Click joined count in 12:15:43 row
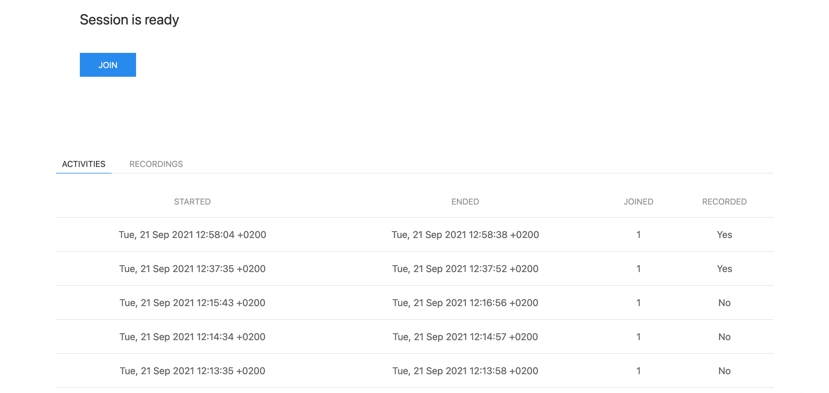 pyautogui.click(x=638, y=303)
